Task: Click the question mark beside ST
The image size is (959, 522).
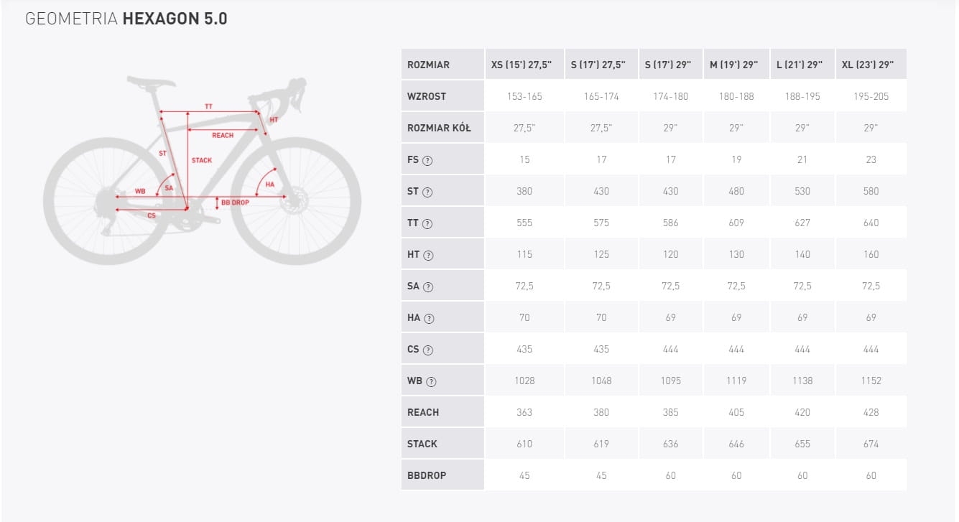Action: 427,192
